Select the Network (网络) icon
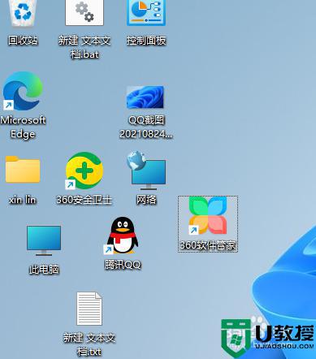This screenshot has width=316, height=359. [146, 171]
